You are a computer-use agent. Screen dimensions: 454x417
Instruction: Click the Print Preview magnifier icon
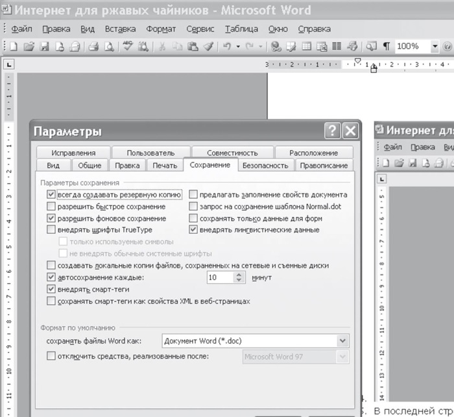click(x=108, y=47)
